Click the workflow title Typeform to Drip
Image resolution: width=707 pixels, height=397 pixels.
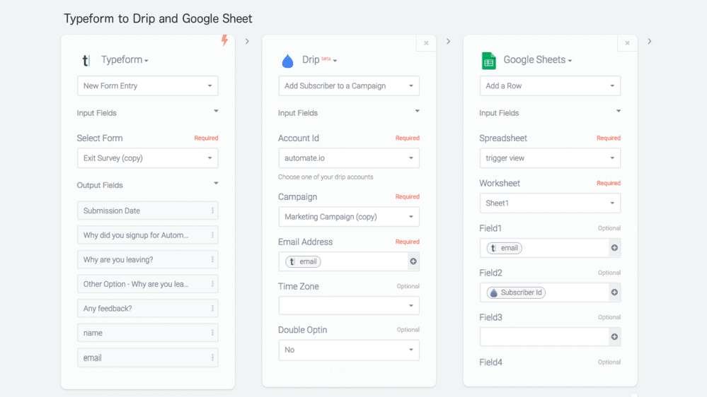pyautogui.click(x=158, y=18)
